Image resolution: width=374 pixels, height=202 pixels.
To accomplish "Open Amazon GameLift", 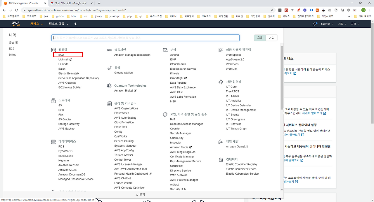I will click(237, 147).
